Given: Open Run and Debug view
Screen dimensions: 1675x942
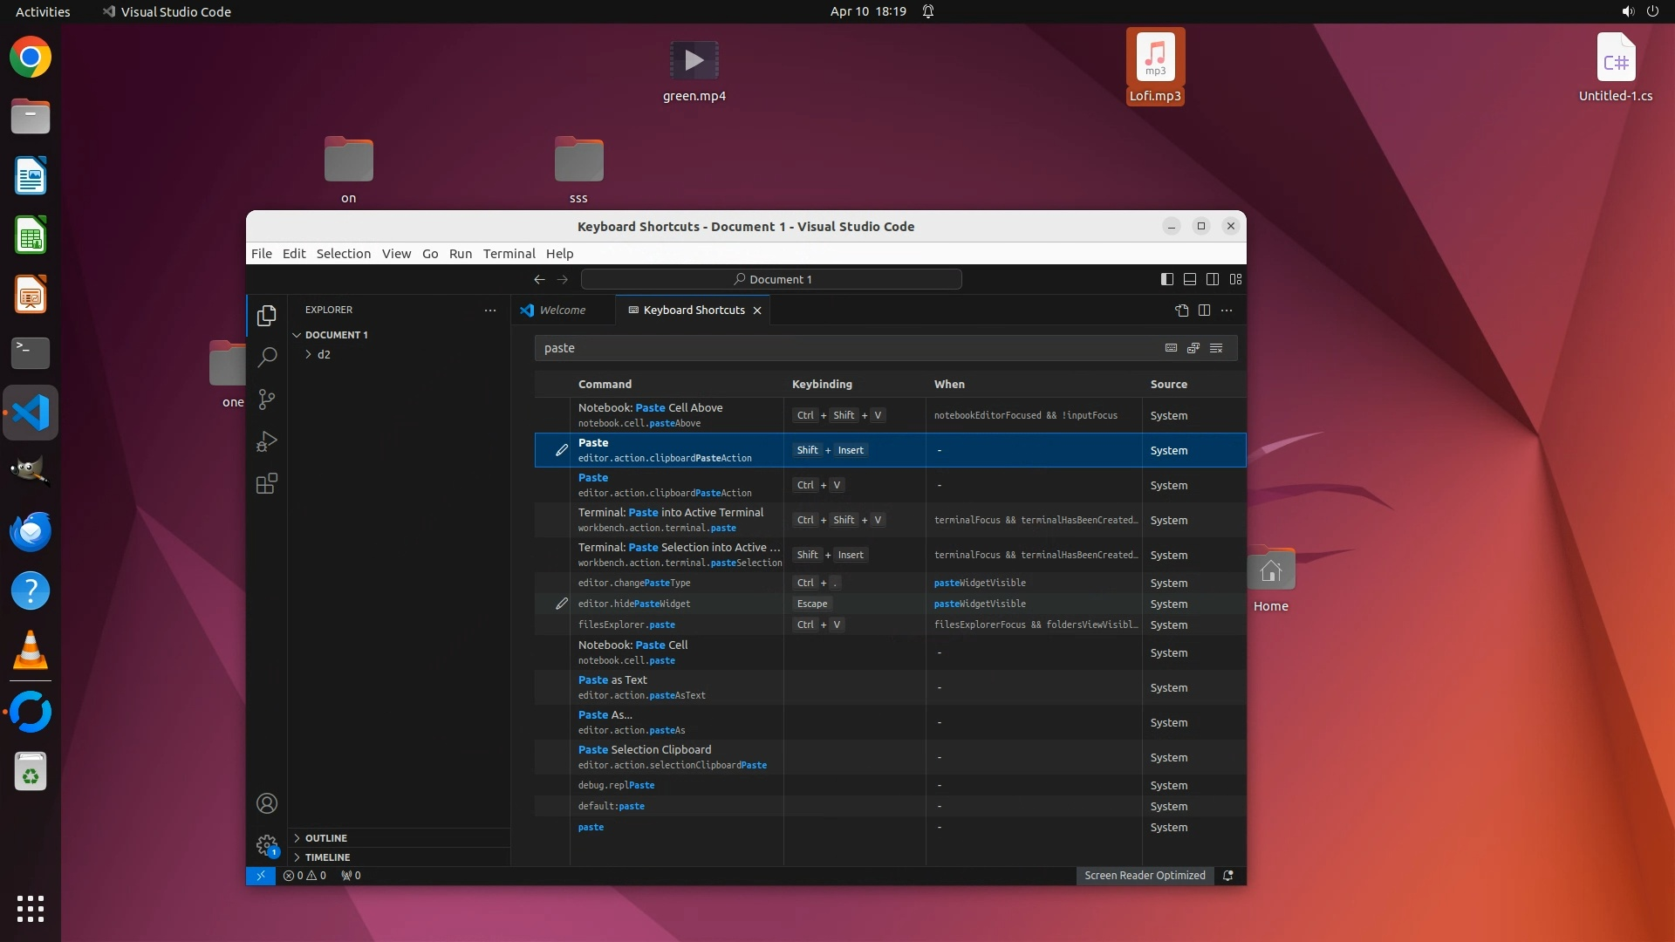Looking at the screenshot, I should pos(267,441).
